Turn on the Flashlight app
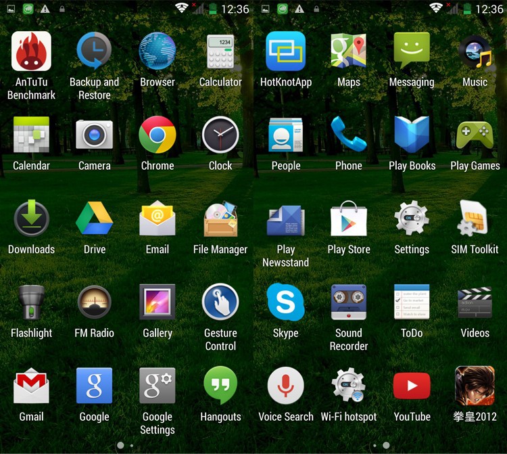Screen dimensions: 507x454 [31, 302]
